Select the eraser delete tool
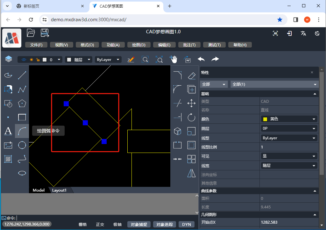This screenshot has height=230, width=326. click(191, 76)
